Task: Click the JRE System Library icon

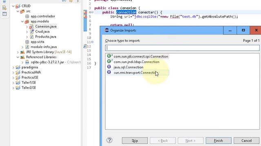Action: point(22,52)
